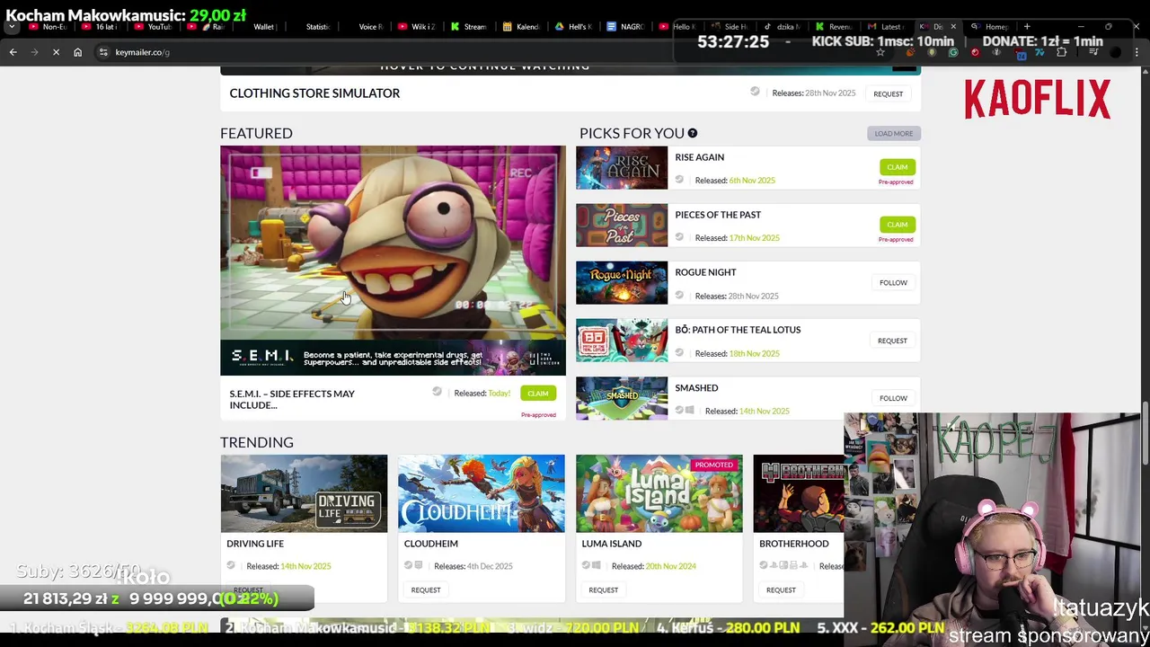This screenshot has height=647, width=1150.
Task: Switch to the Statistic tab
Action: [311, 27]
